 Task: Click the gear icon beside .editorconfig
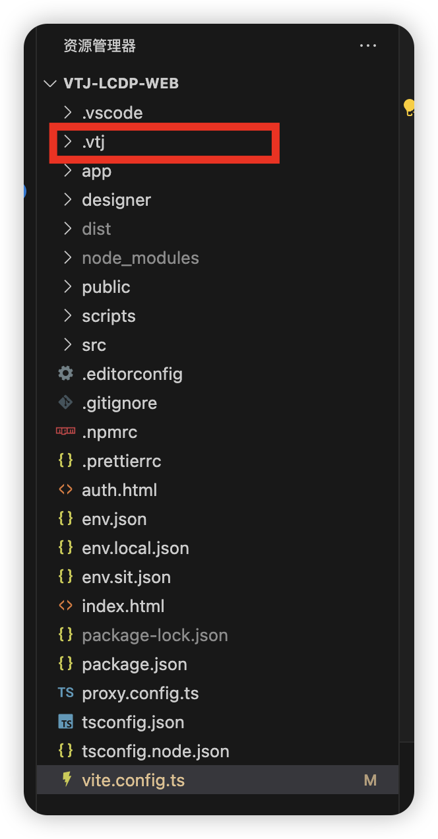pos(65,373)
